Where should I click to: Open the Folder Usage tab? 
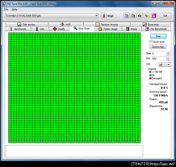coord(108,29)
